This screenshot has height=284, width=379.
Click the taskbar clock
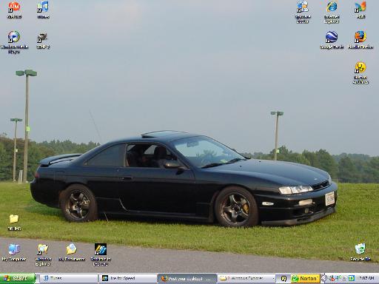coord(366,279)
